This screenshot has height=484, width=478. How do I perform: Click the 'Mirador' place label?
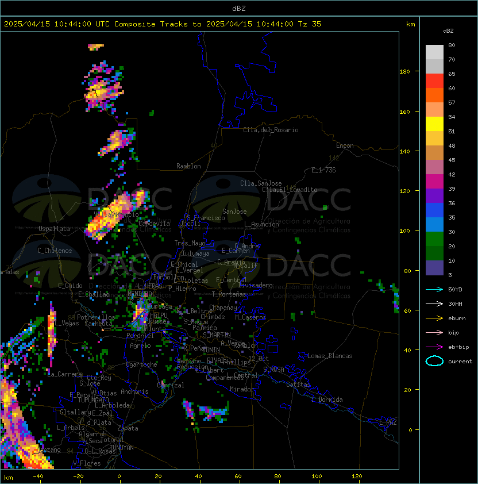point(242,389)
